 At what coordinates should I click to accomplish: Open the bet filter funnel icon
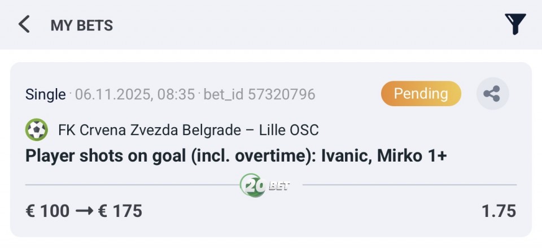tap(515, 24)
